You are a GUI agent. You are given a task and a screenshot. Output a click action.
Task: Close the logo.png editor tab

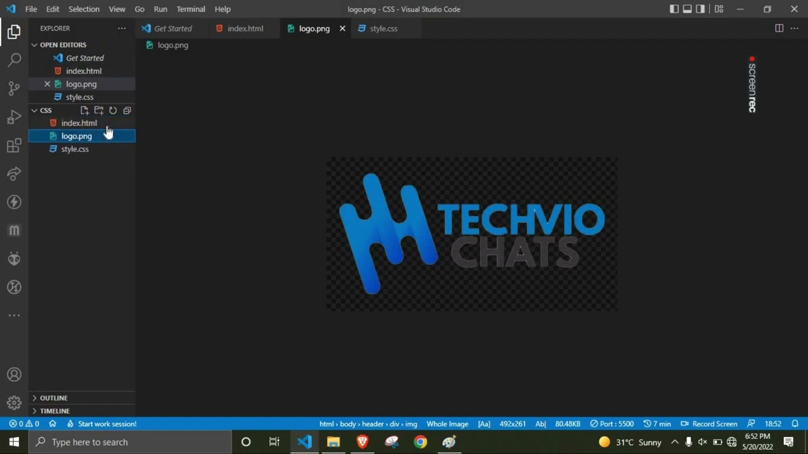point(342,28)
